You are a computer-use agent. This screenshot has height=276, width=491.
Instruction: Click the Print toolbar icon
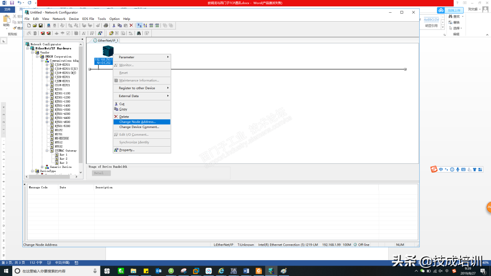106,25
